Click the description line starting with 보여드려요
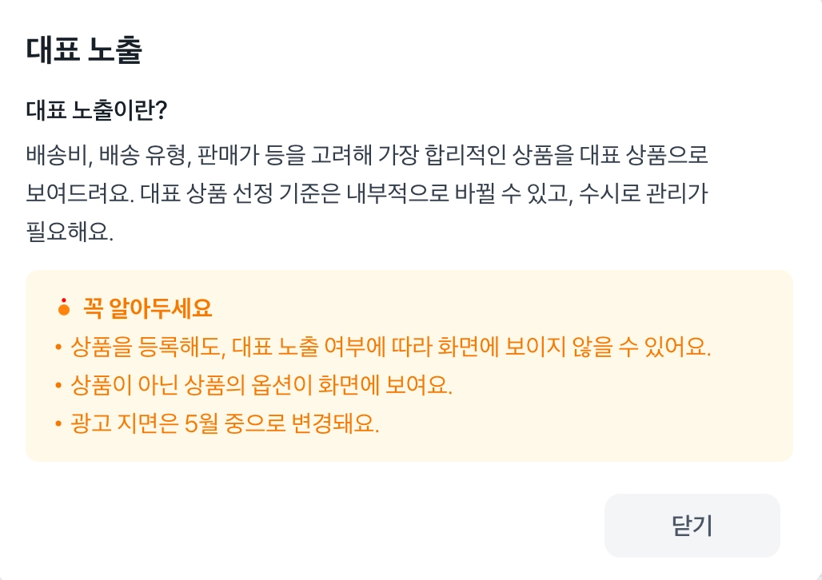The image size is (822, 580). [x=367, y=193]
